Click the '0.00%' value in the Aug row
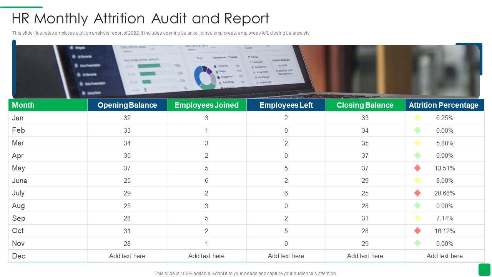This screenshot has height=277, width=492. pos(445,206)
